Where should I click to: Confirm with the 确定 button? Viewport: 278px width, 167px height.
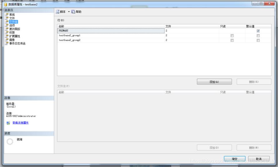tap(235, 159)
